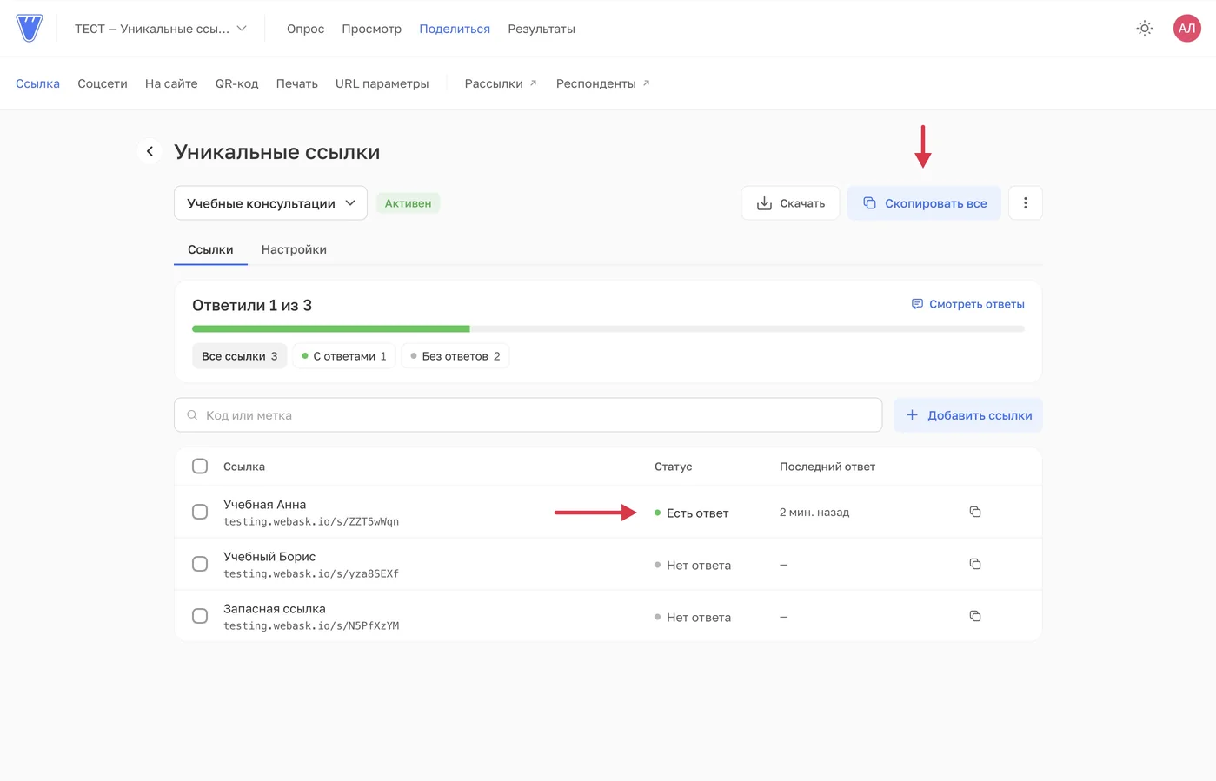Toggle the light/dark theme sun icon
This screenshot has width=1216, height=781.
(1145, 29)
